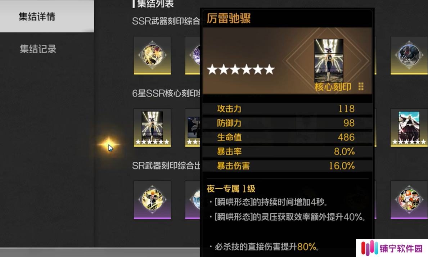Select the dark blue beast SSR weapon imprint
The image size is (428, 257).
409,55
